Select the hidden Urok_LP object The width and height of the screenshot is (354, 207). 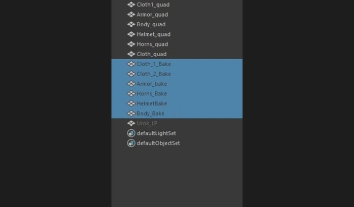click(177, 123)
